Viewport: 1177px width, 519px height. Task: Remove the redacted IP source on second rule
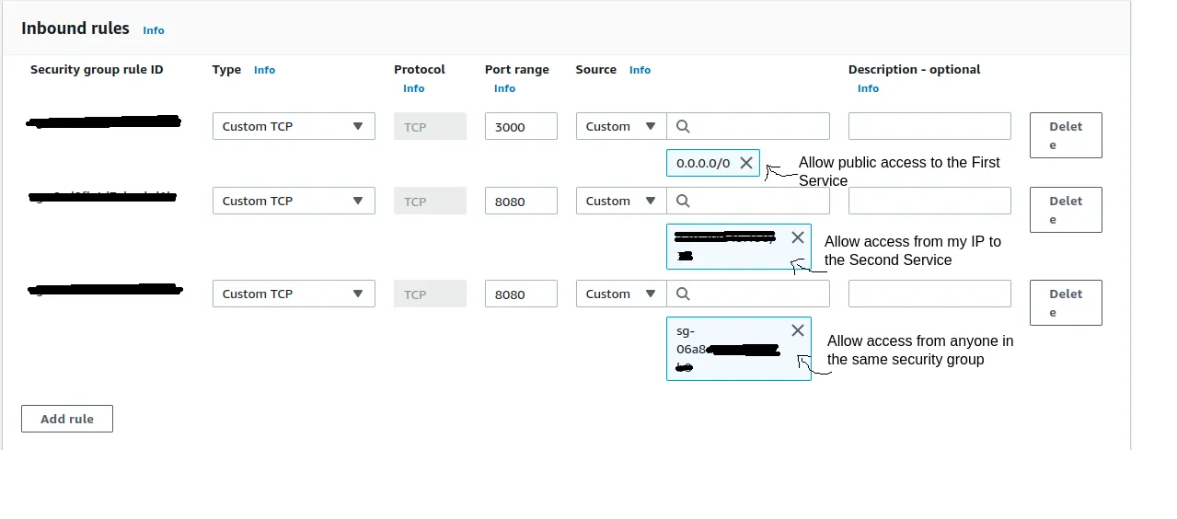pyautogui.click(x=798, y=237)
